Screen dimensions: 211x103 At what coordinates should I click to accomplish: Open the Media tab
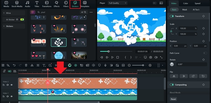click(x=6, y=4)
